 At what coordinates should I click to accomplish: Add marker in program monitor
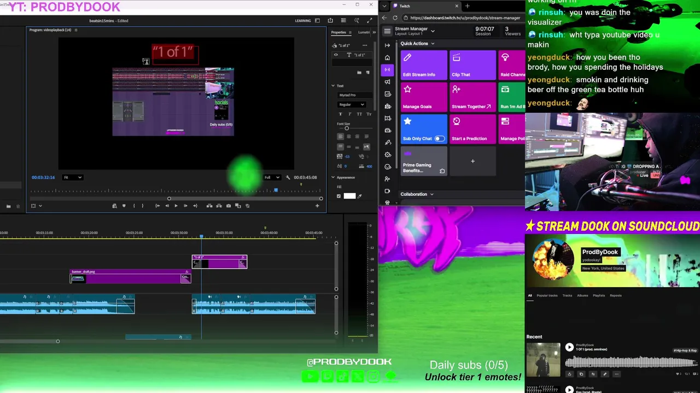point(124,206)
